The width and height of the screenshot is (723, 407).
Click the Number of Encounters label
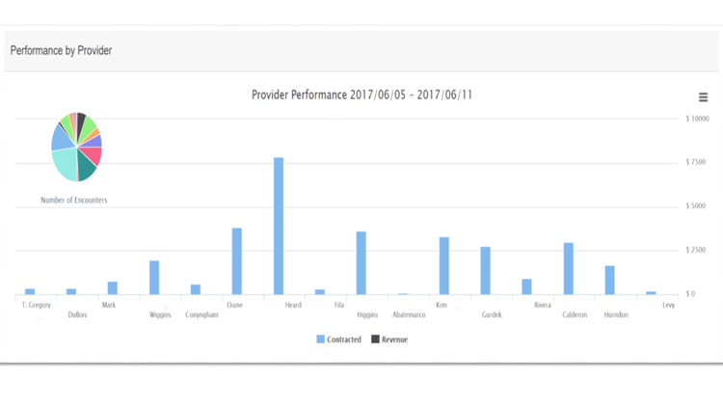pyautogui.click(x=74, y=200)
